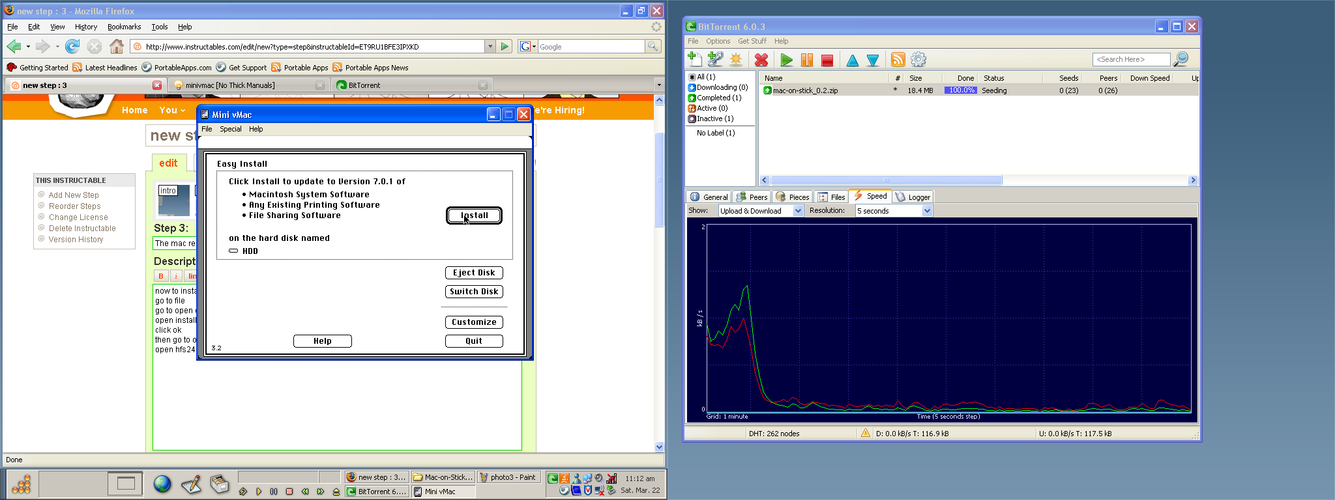
Task: Switch to minivmac No Thick Manuals tab
Action: pos(248,85)
